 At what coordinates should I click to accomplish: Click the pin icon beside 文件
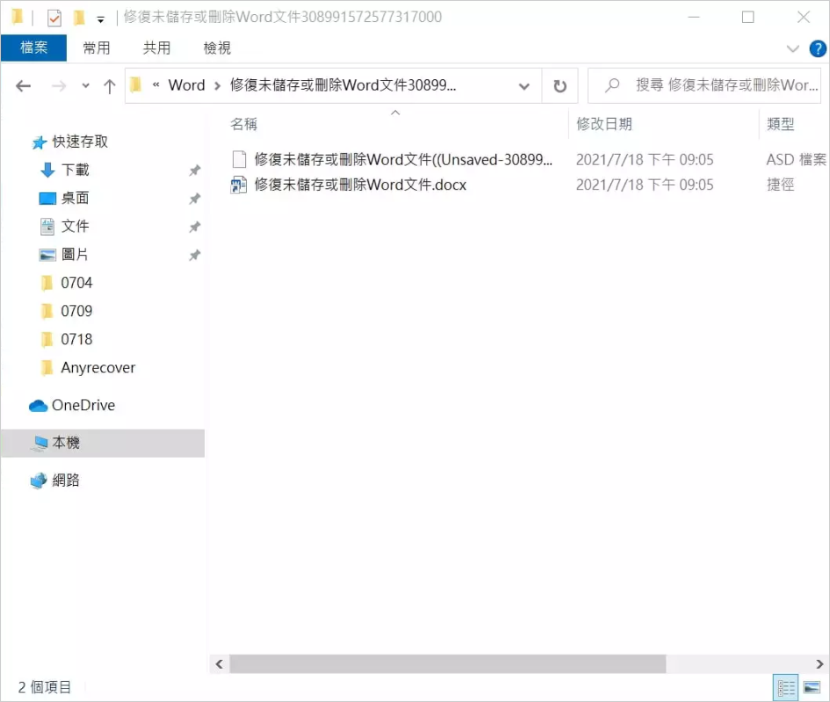pyautogui.click(x=195, y=227)
